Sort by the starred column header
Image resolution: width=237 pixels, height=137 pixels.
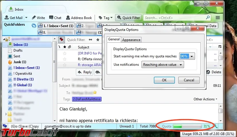tap(65, 47)
